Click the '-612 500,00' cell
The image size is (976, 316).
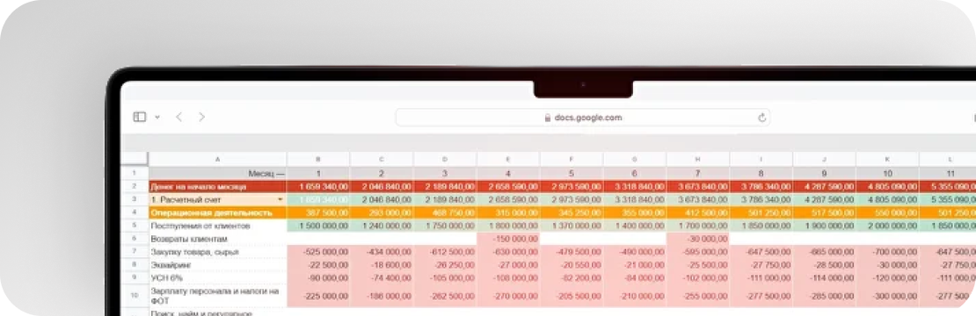[x=445, y=252]
